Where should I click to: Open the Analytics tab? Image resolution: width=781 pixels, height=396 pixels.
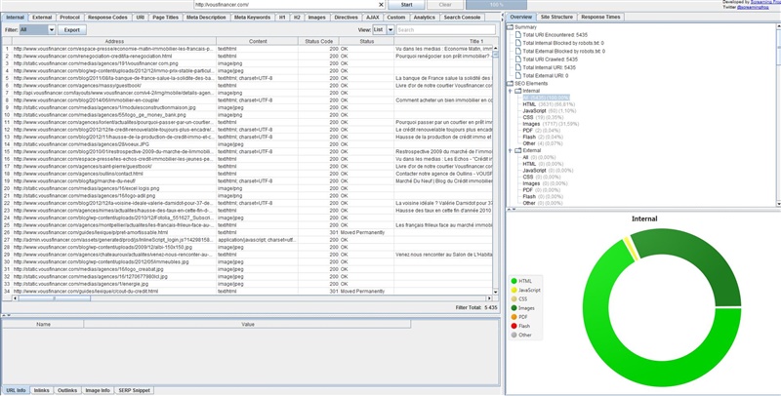[x=425, y=18]
